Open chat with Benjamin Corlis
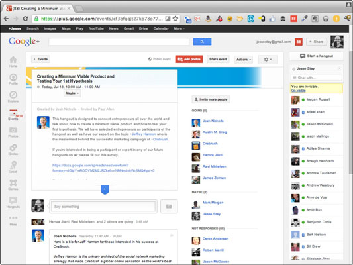This screenshot has width=353, height=265. (x=317, y=222)
